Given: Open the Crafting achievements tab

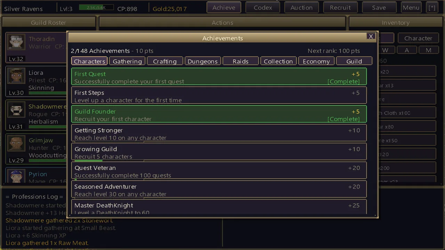Looking at the screenshot, I should coord(165,61).
